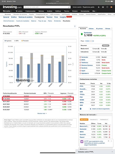This screenshot has width=115, height=154.
Task: Click the clock icon in header
Action: pyautogui.click(x=107, y=7)
